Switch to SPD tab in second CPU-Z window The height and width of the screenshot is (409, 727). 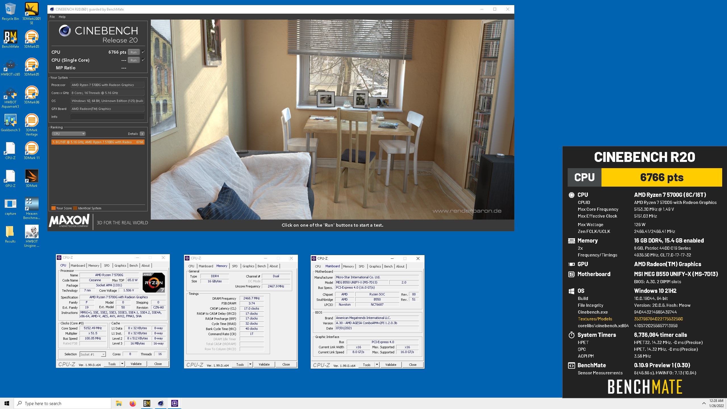click(235, 266)
